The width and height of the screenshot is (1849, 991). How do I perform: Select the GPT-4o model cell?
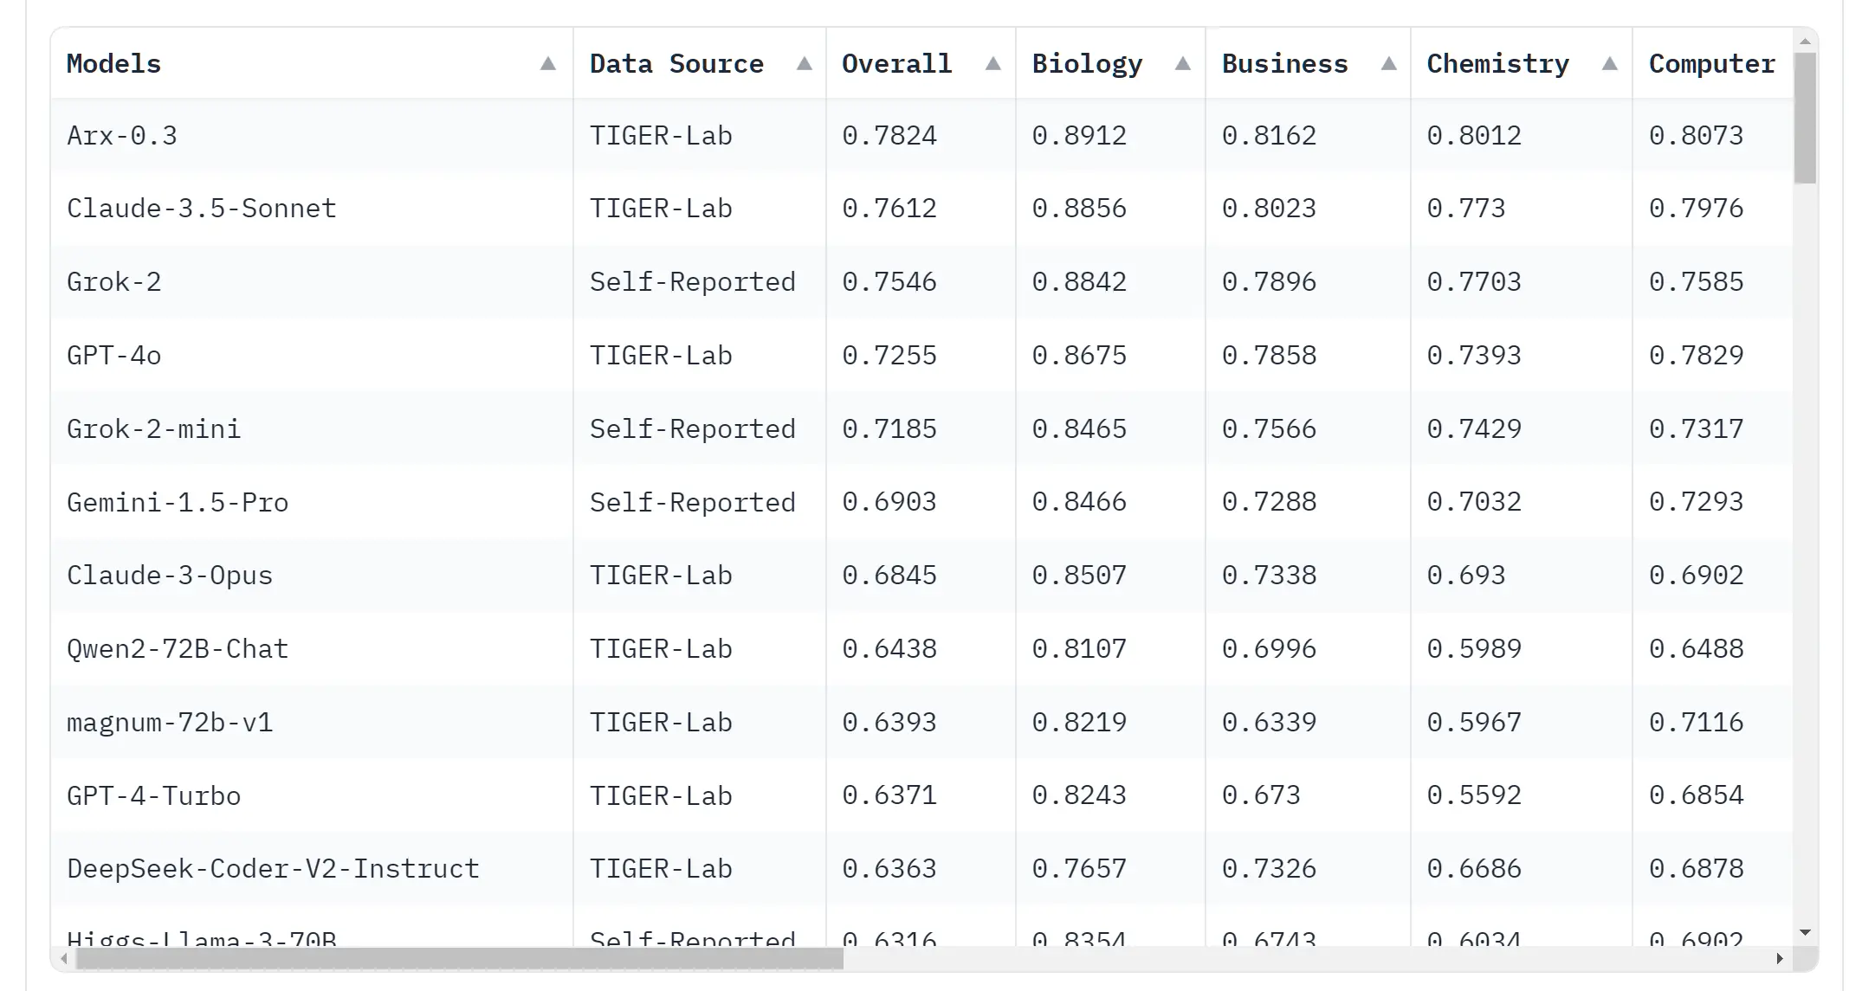[312, 355]
